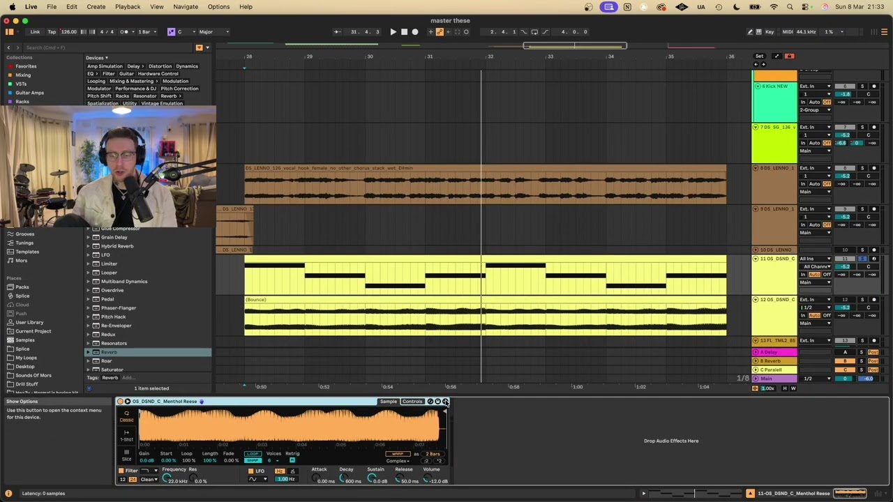This screenshot has width=893, height=502.
Task: Open macOS Spotlight search icon
Action: pyautogui.click(x=790, y=7)
